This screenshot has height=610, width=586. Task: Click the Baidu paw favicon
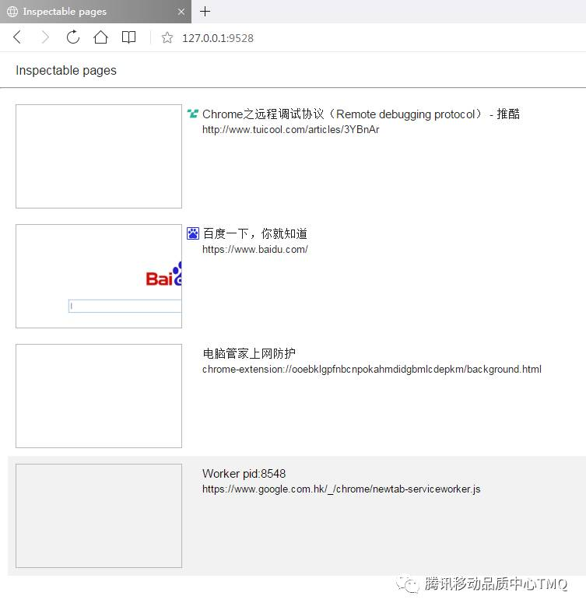coord(193,233)
